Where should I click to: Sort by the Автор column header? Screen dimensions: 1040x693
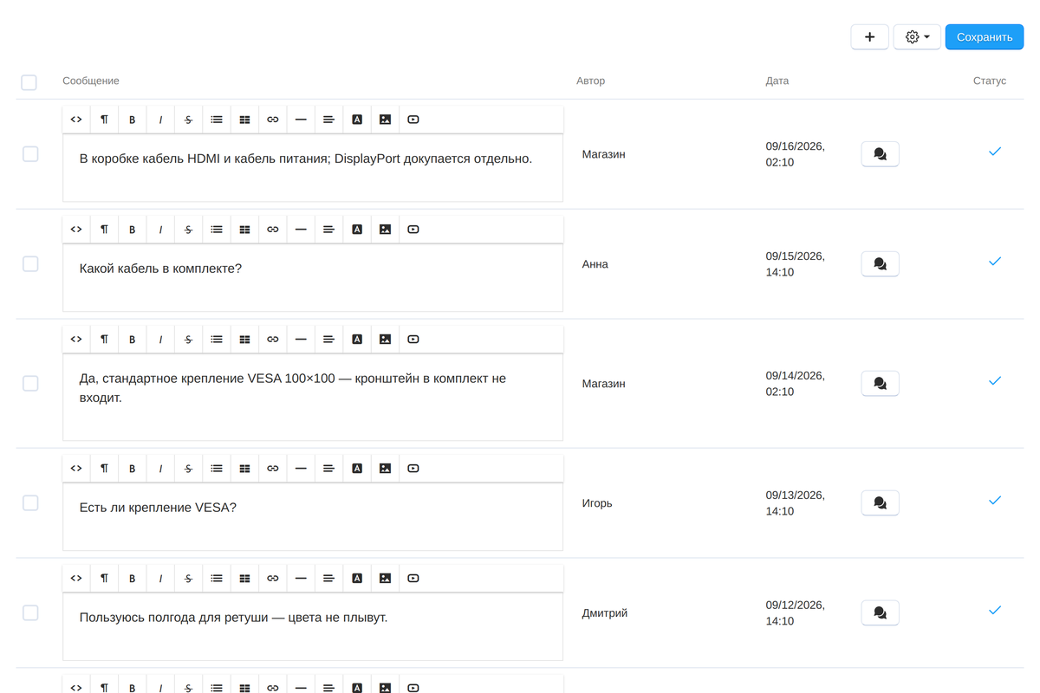point(591,81)
